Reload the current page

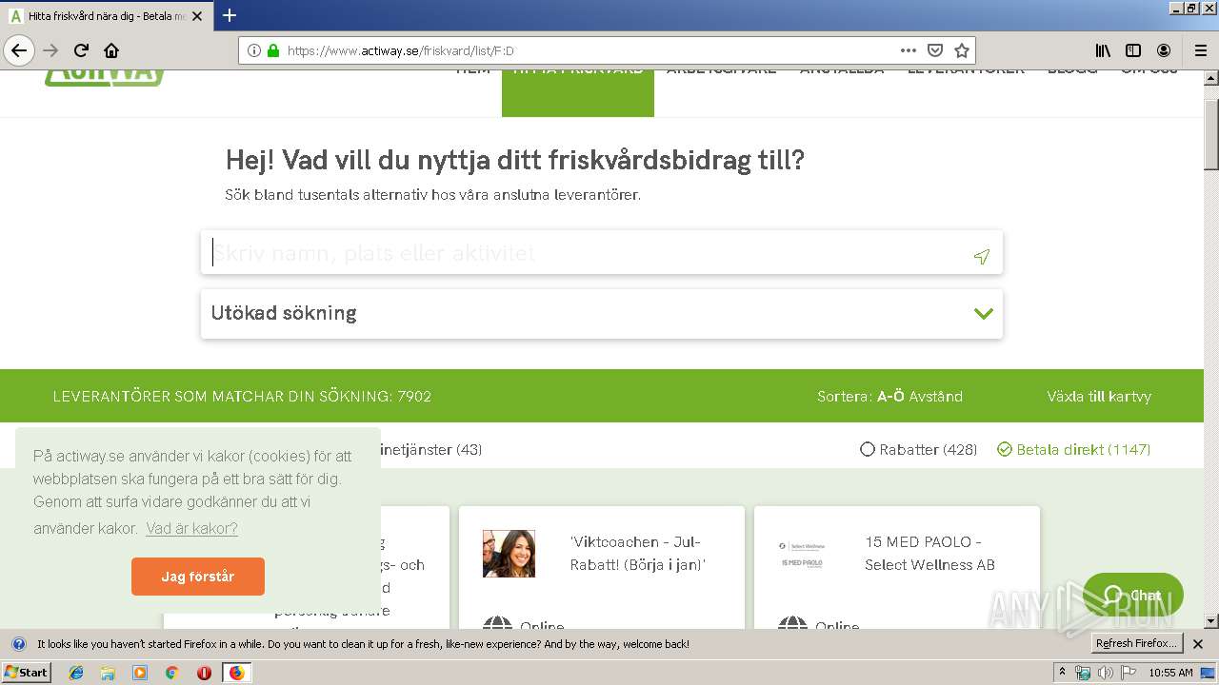tap(82, 50)
